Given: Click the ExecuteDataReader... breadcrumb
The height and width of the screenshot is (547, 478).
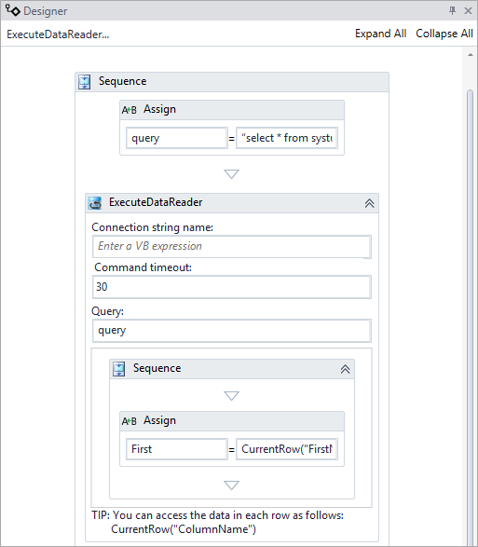Looking at the screenshot, I should tap(58, 34).
